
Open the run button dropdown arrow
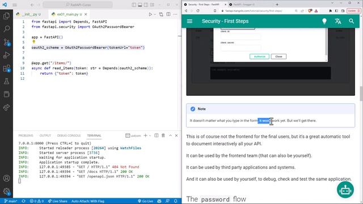pos(155,14)
